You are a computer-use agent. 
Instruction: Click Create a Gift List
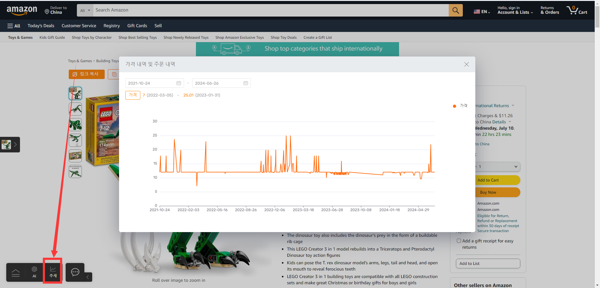317,37
